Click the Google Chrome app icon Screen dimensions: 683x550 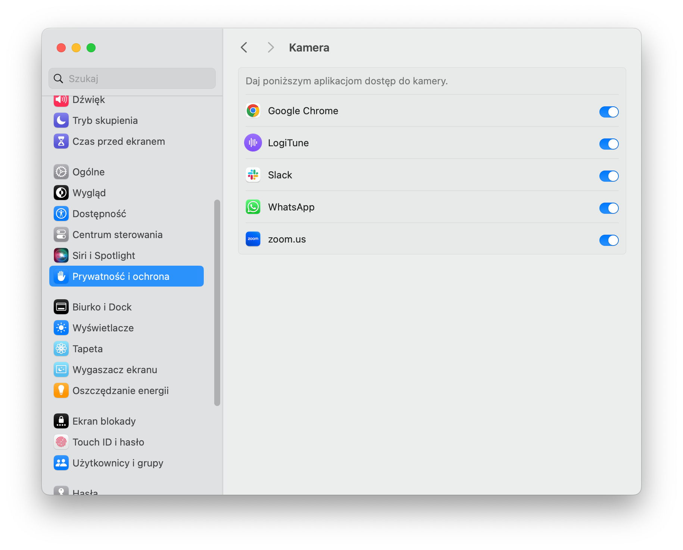coord(253,111)
